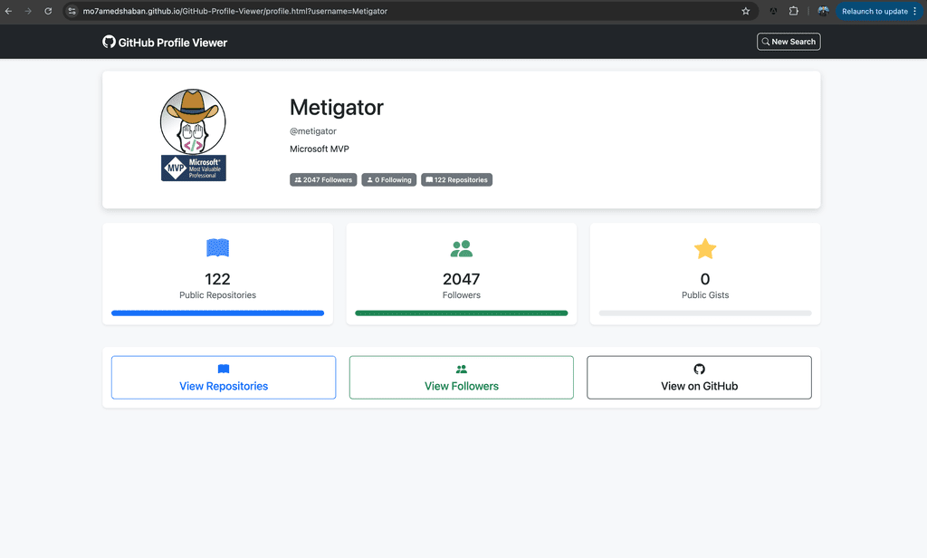Click the 0 Following badge
The height and width of the screenshot is (558, 927).
click(389, 180)
